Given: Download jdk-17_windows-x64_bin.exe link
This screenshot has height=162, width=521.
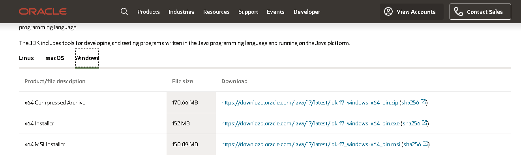Looking at the screenshot, I should (311, 123).
